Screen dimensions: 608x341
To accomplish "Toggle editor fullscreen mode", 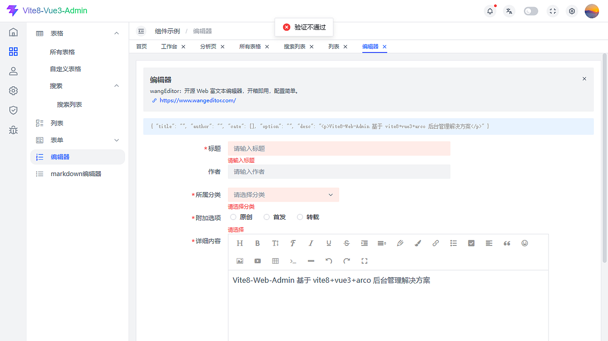I will (x=364, y=261).
